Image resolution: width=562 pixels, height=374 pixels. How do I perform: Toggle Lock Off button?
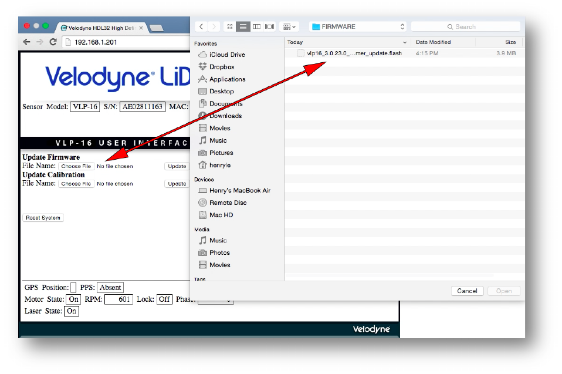(164, 299)
